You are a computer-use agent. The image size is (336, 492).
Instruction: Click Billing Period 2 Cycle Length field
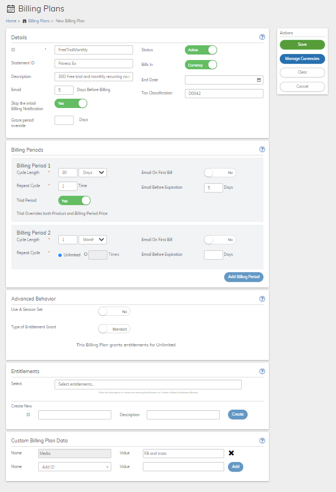click(x=68, y=239)
